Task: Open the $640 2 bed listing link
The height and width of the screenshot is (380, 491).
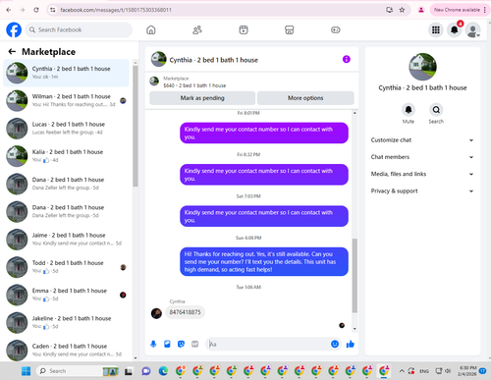Action: 194,85
